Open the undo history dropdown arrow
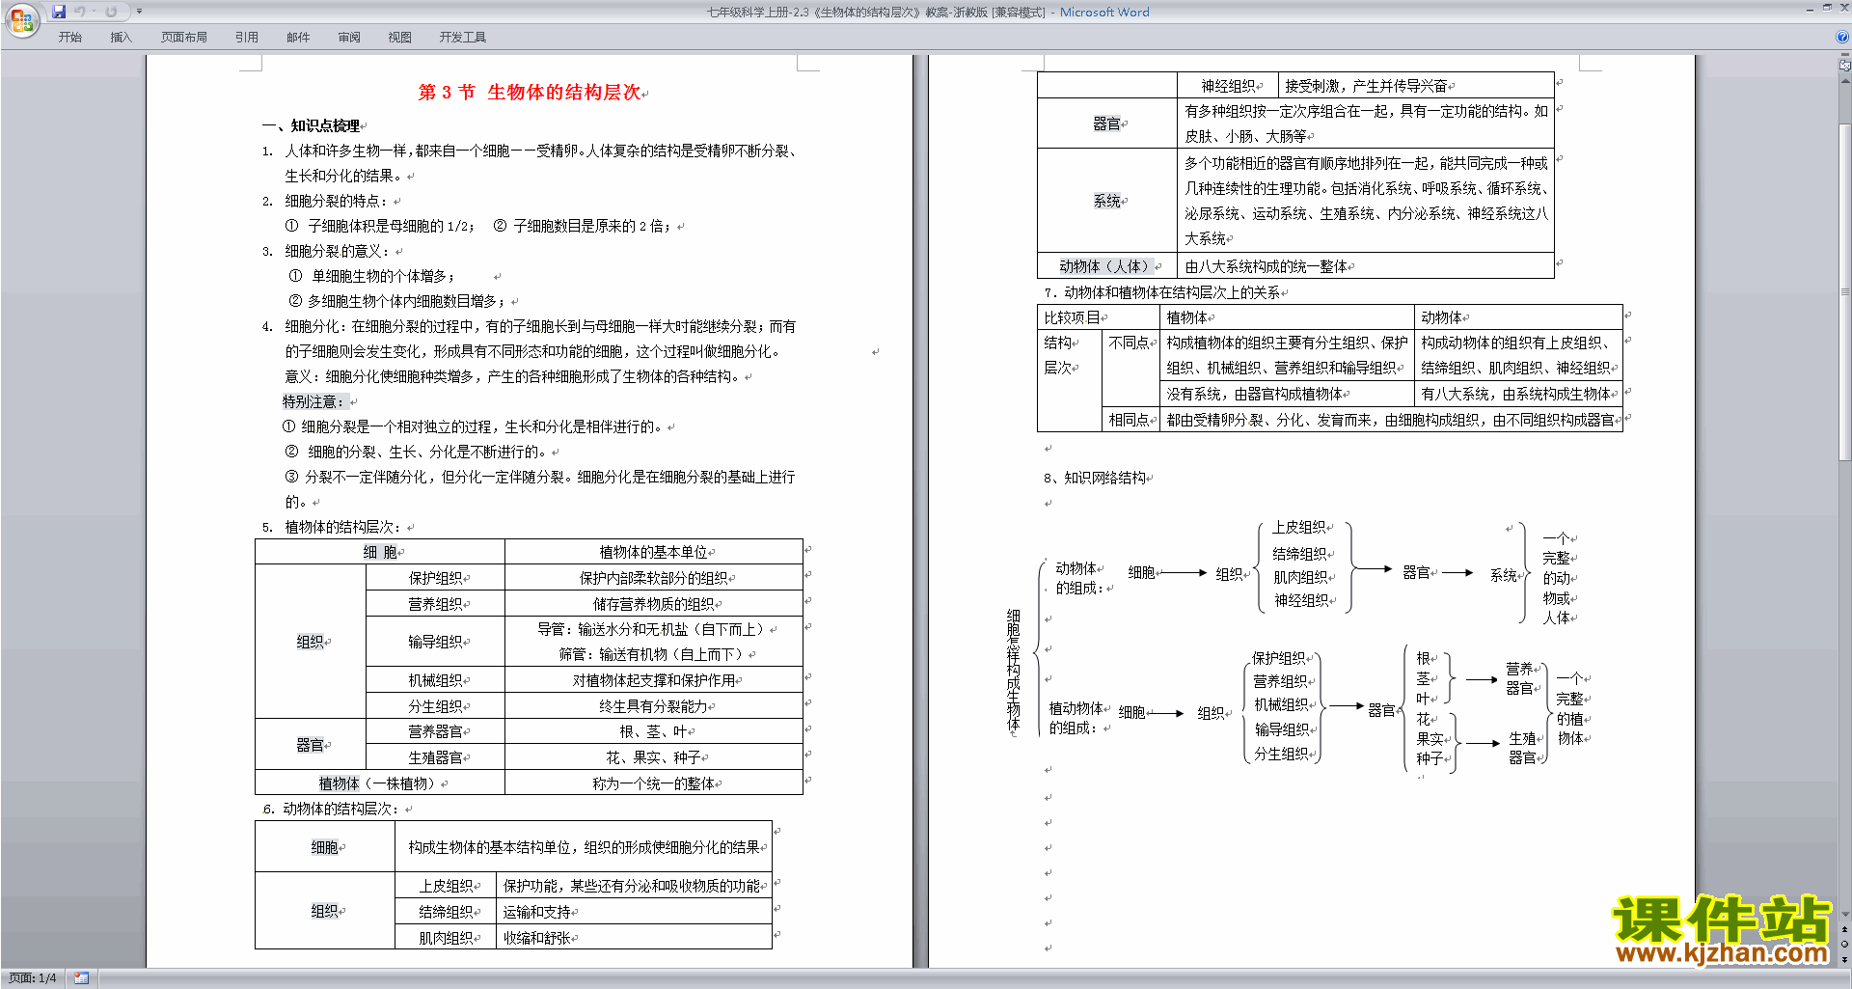This screenshot has width=1852, height=989. [x=95, y=12]
